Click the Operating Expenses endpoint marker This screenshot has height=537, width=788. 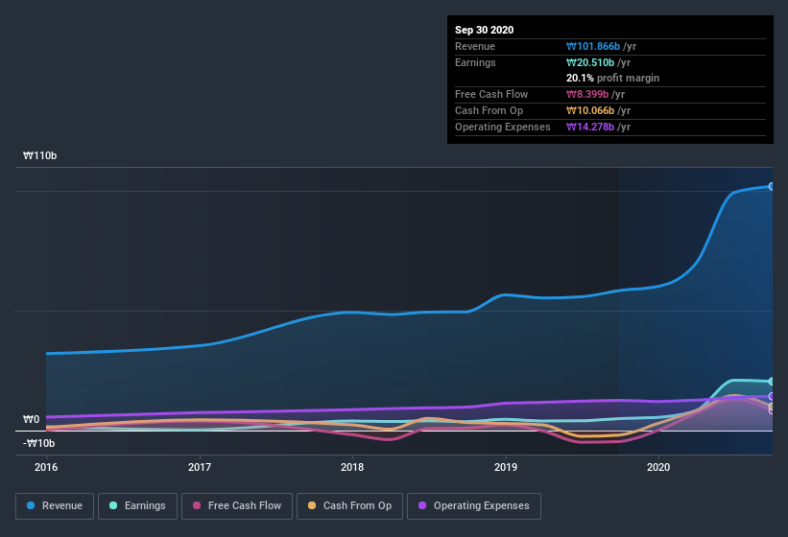[771, 396]
